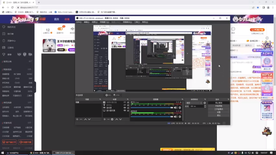Minimize the floating event widget
The height and width of the screenshot is (155, 276).
click(x=267, y=38)
